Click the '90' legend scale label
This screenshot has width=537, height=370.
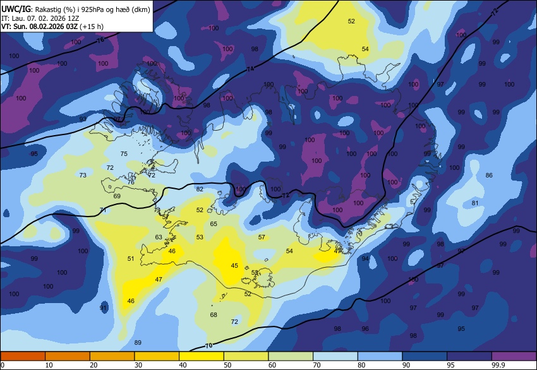pos(406,365)
